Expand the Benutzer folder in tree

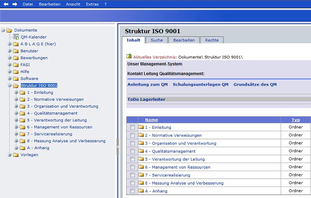coord(10,51)
